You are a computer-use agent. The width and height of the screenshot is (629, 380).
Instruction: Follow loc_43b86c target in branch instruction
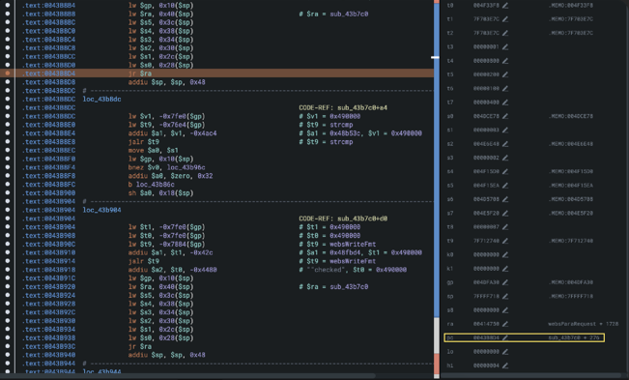point(156,185)
